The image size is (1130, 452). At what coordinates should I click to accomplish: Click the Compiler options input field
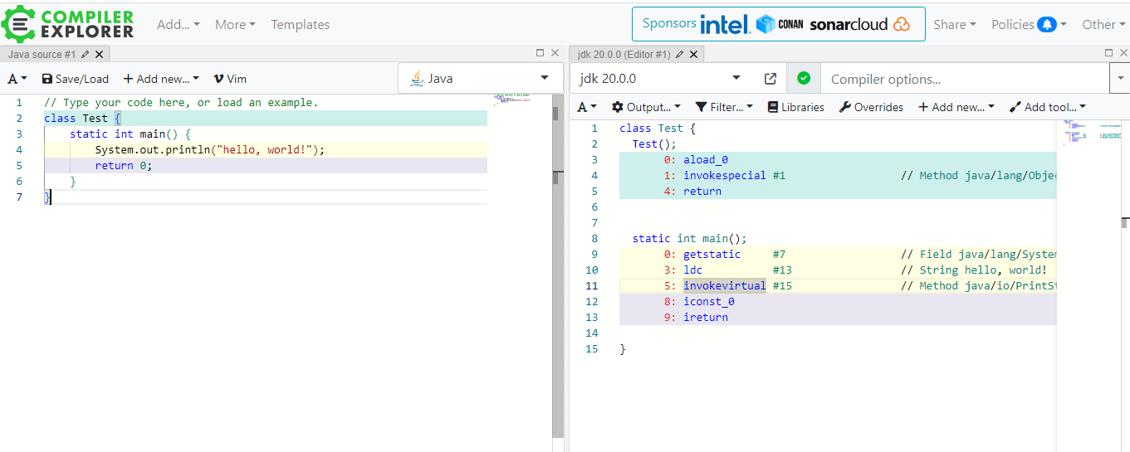coord(963,80)
